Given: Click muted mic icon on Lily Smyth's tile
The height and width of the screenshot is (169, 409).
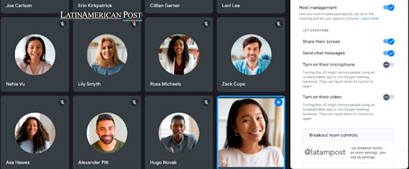Looking at the screenshot, I should pyautogui.click(x=134, y=24).
